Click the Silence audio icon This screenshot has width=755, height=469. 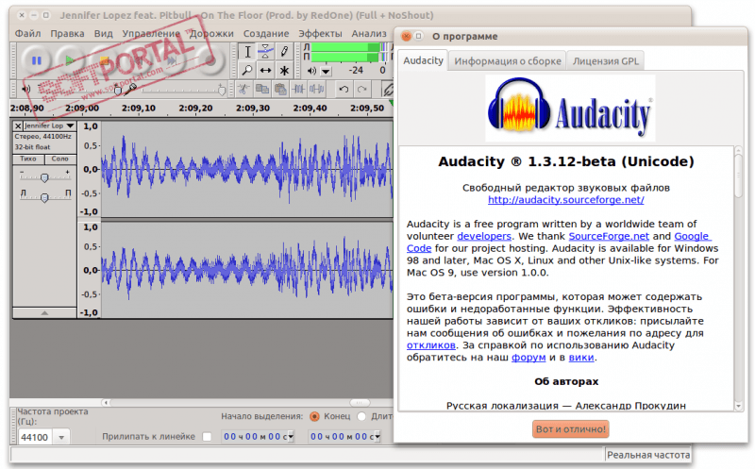[317, 89]
